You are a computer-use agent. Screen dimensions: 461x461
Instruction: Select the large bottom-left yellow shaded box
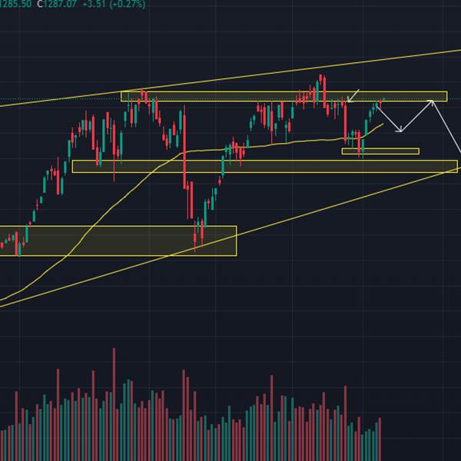click(115, 240)
